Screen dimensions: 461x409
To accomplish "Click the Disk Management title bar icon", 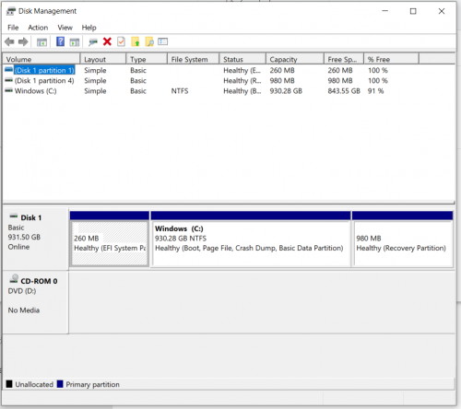I will [11, 11].
